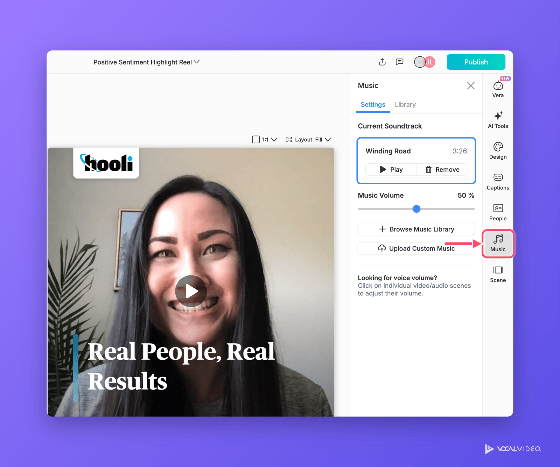The height and width of the screenshot is (467, 560).
Task: Switch to the Library tab
Action: (x=405, y=105)
